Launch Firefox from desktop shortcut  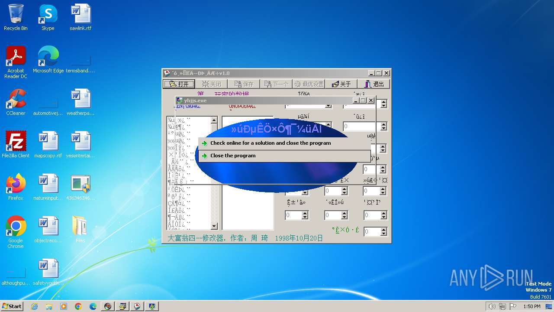coord(16,187)
